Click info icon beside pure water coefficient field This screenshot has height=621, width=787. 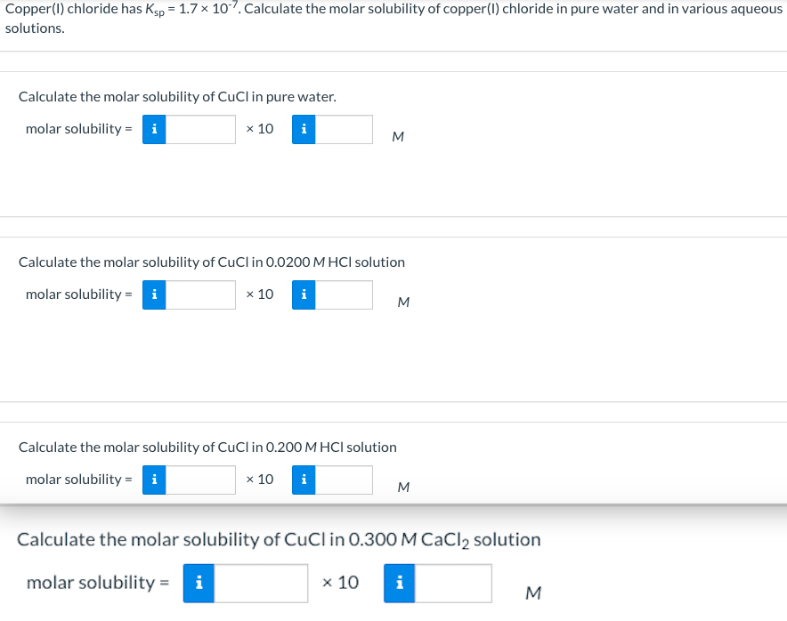pos(154,129)
